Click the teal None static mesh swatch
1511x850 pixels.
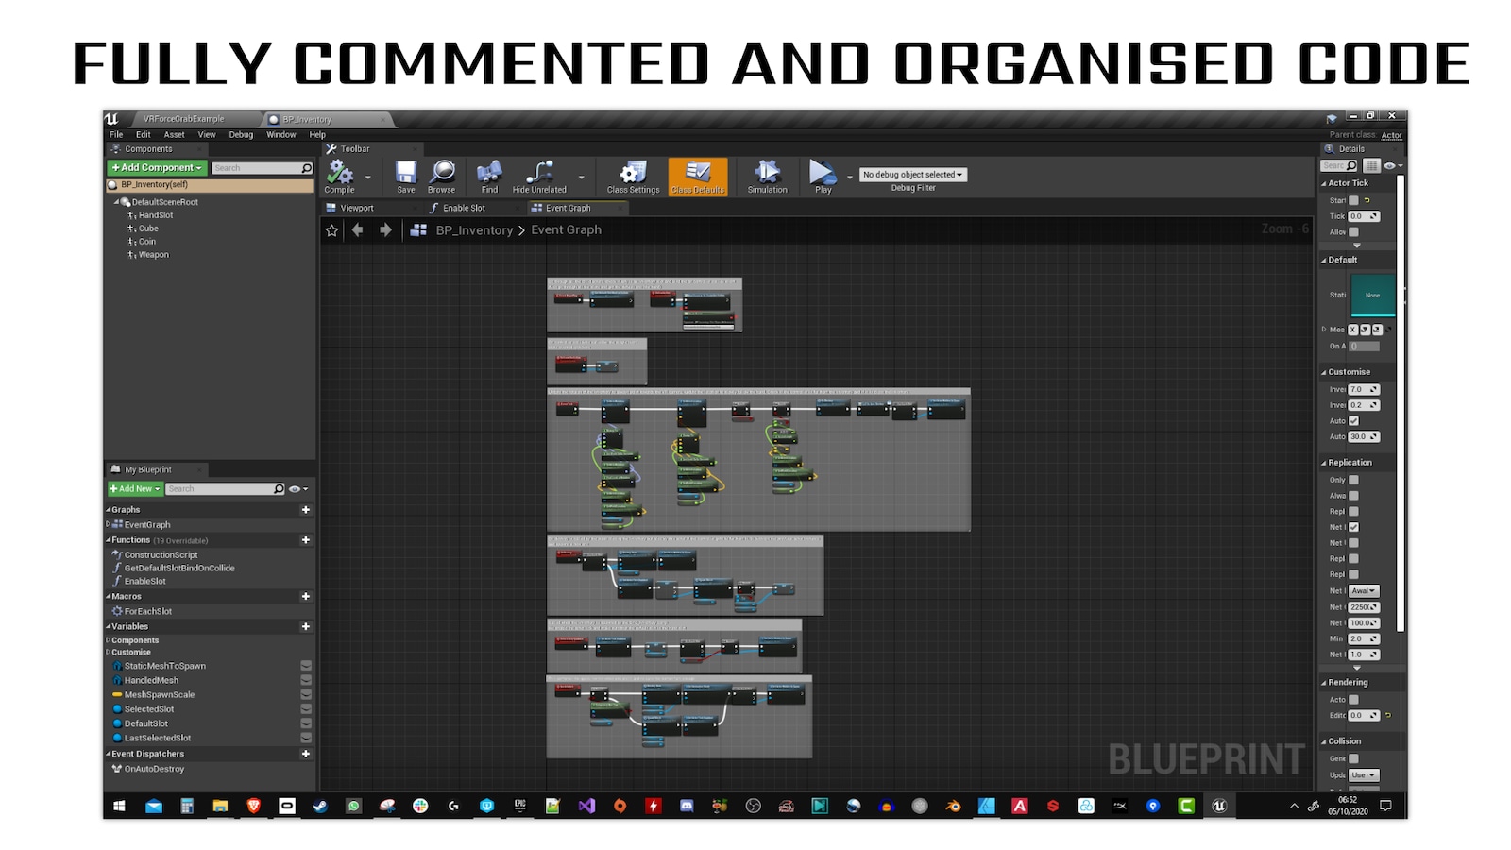[x=1372, y=294]
